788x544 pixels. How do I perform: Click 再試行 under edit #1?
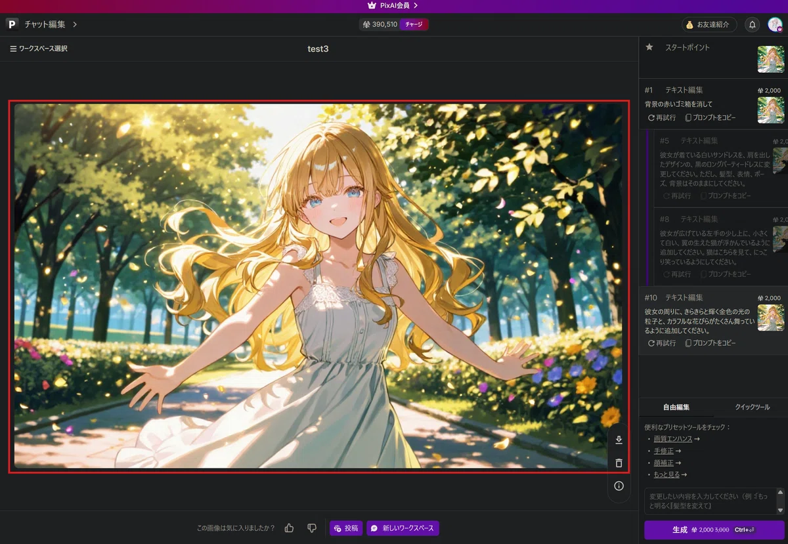(x=661, y=118)
